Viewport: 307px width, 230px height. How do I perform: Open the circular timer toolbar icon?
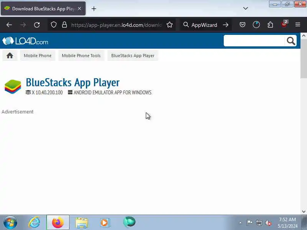click(256, 25)
